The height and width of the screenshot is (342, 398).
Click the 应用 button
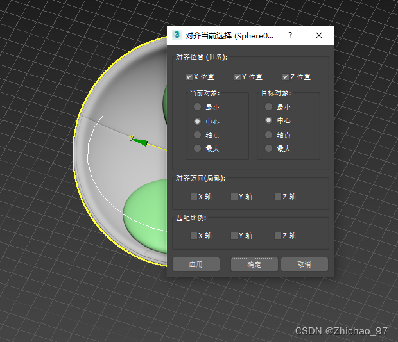pyautogui.click(x=196, y=265)
